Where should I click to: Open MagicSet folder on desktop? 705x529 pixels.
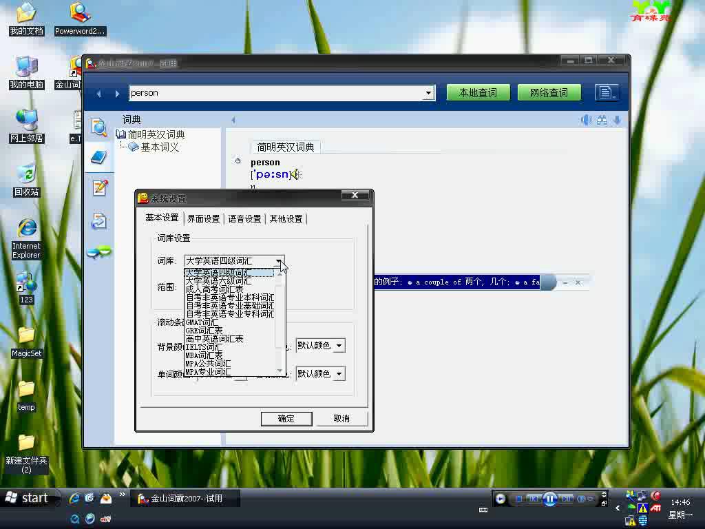coord(27,342)
